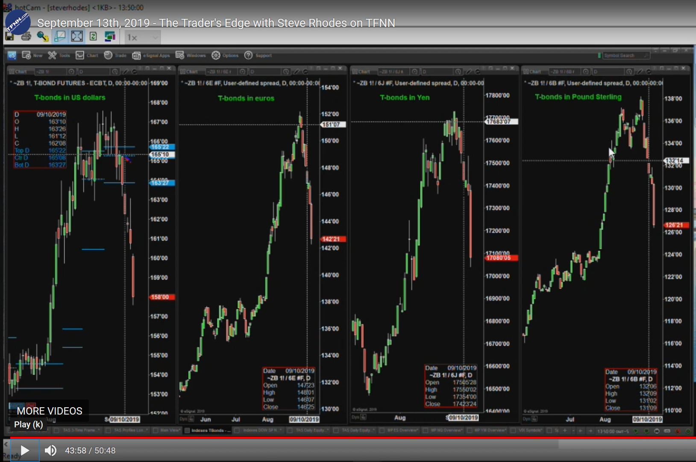Toggle the scaled view icon in hotCam toolbar

coord(60,37)
